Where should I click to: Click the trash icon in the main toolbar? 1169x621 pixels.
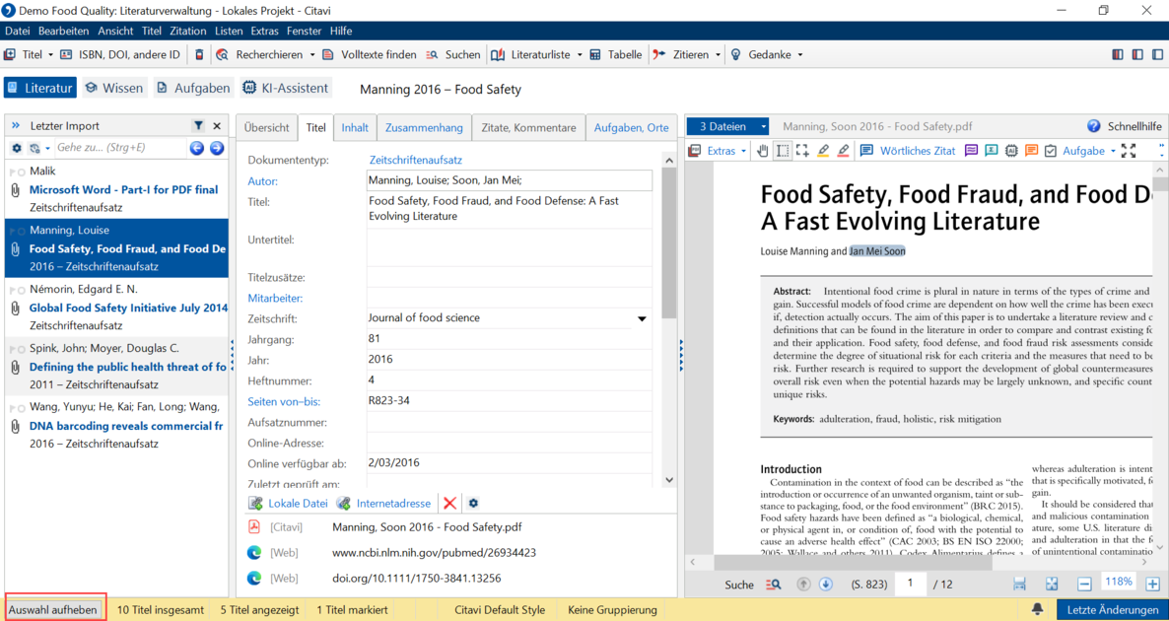tap(198, 54)
